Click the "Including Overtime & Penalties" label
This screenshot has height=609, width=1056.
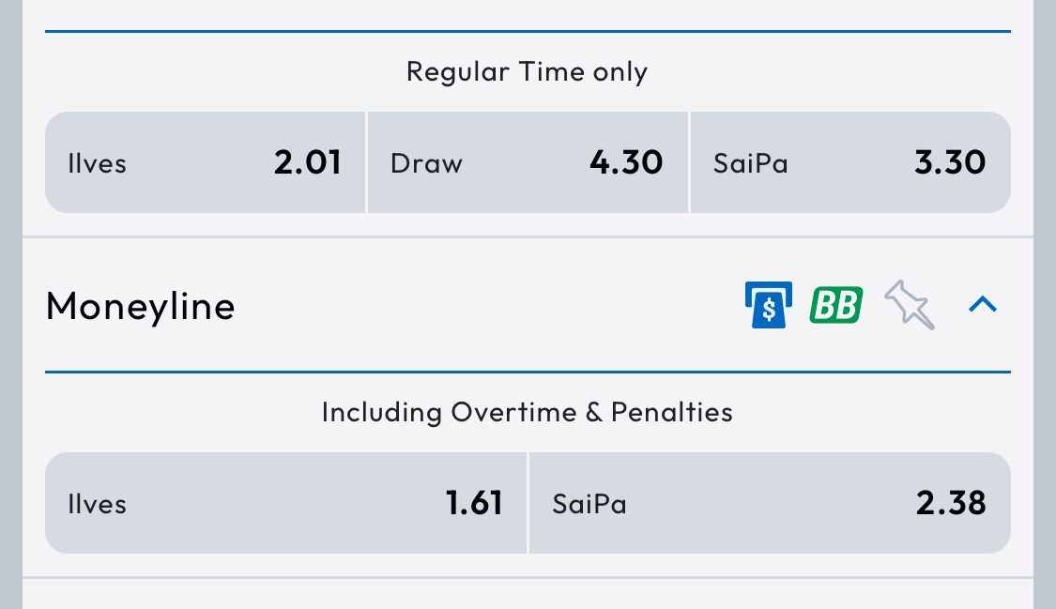point(527,412)
